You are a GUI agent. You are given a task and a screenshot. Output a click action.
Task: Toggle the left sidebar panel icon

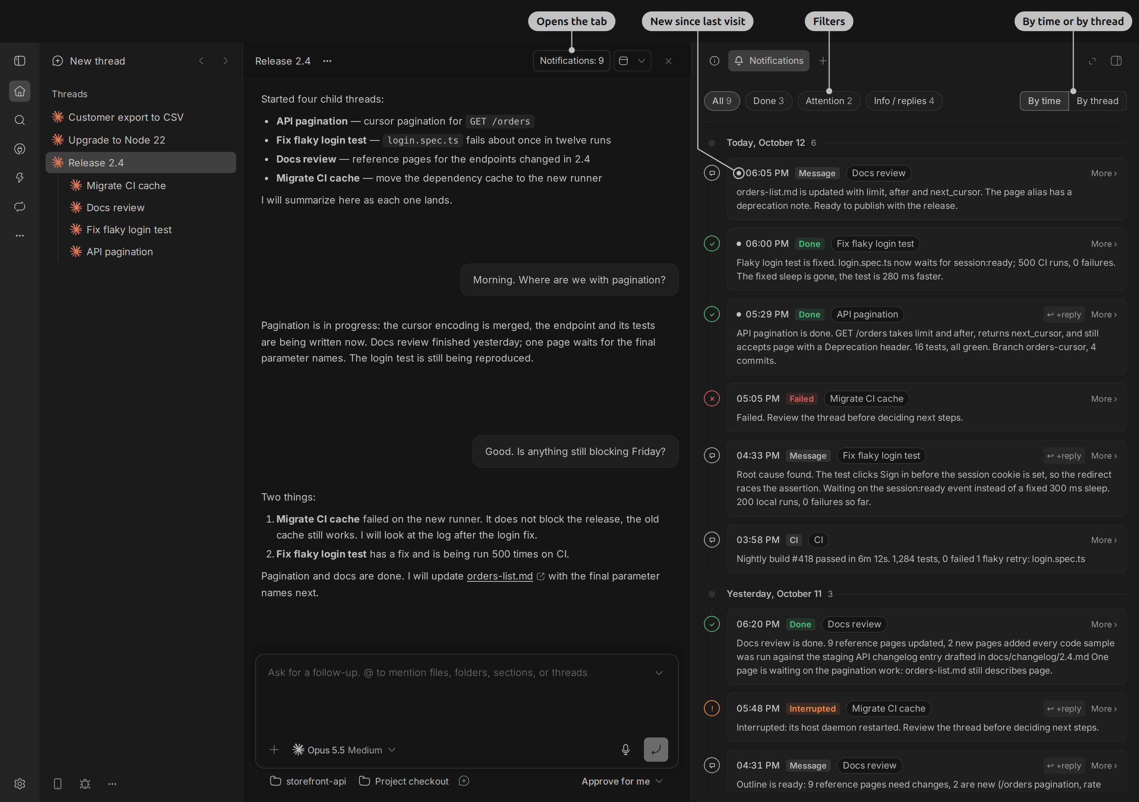[20, 60]
